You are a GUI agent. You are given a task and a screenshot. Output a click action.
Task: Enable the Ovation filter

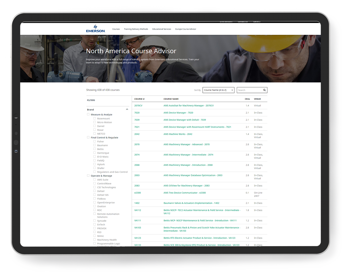(x=94, y=206)
